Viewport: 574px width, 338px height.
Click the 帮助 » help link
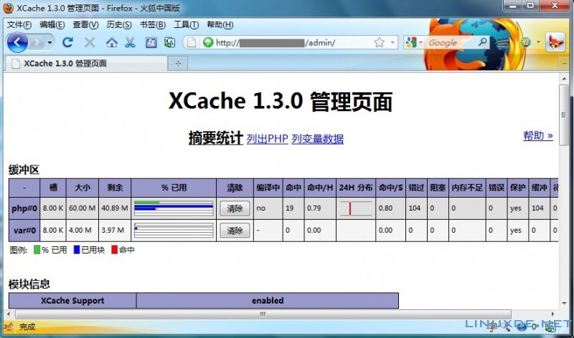coord(537,135)
